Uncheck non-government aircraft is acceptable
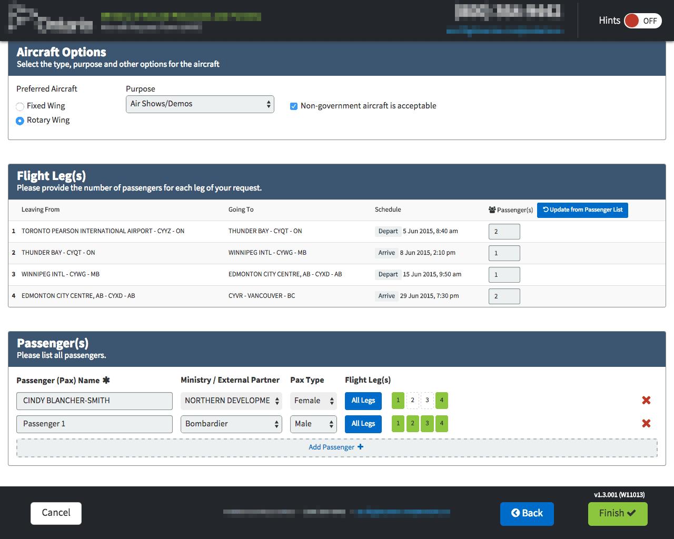This screenshot has width=674, height=539. [x=294, y=106]
